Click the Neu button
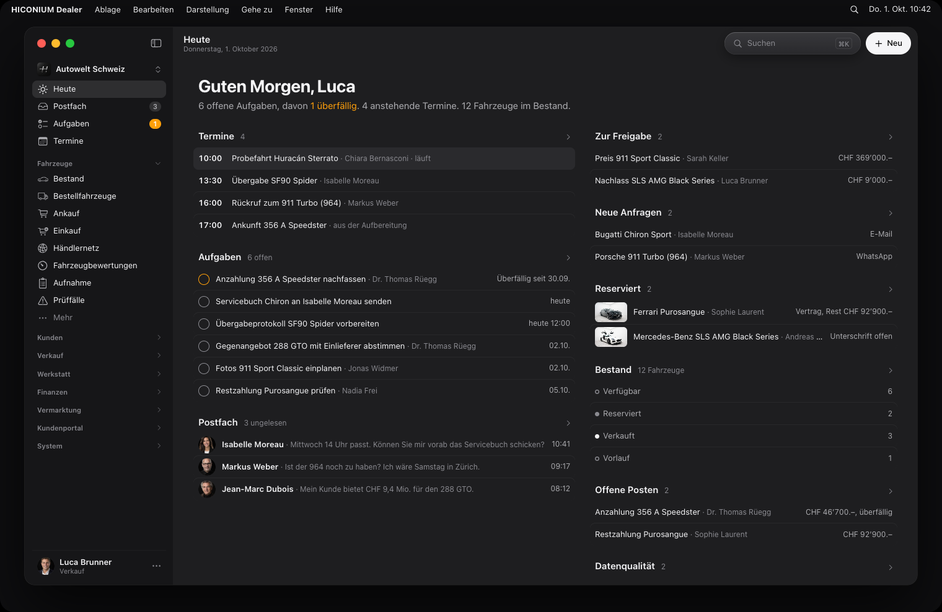This screenshot has height=612, width=942. tap(888, 43)
